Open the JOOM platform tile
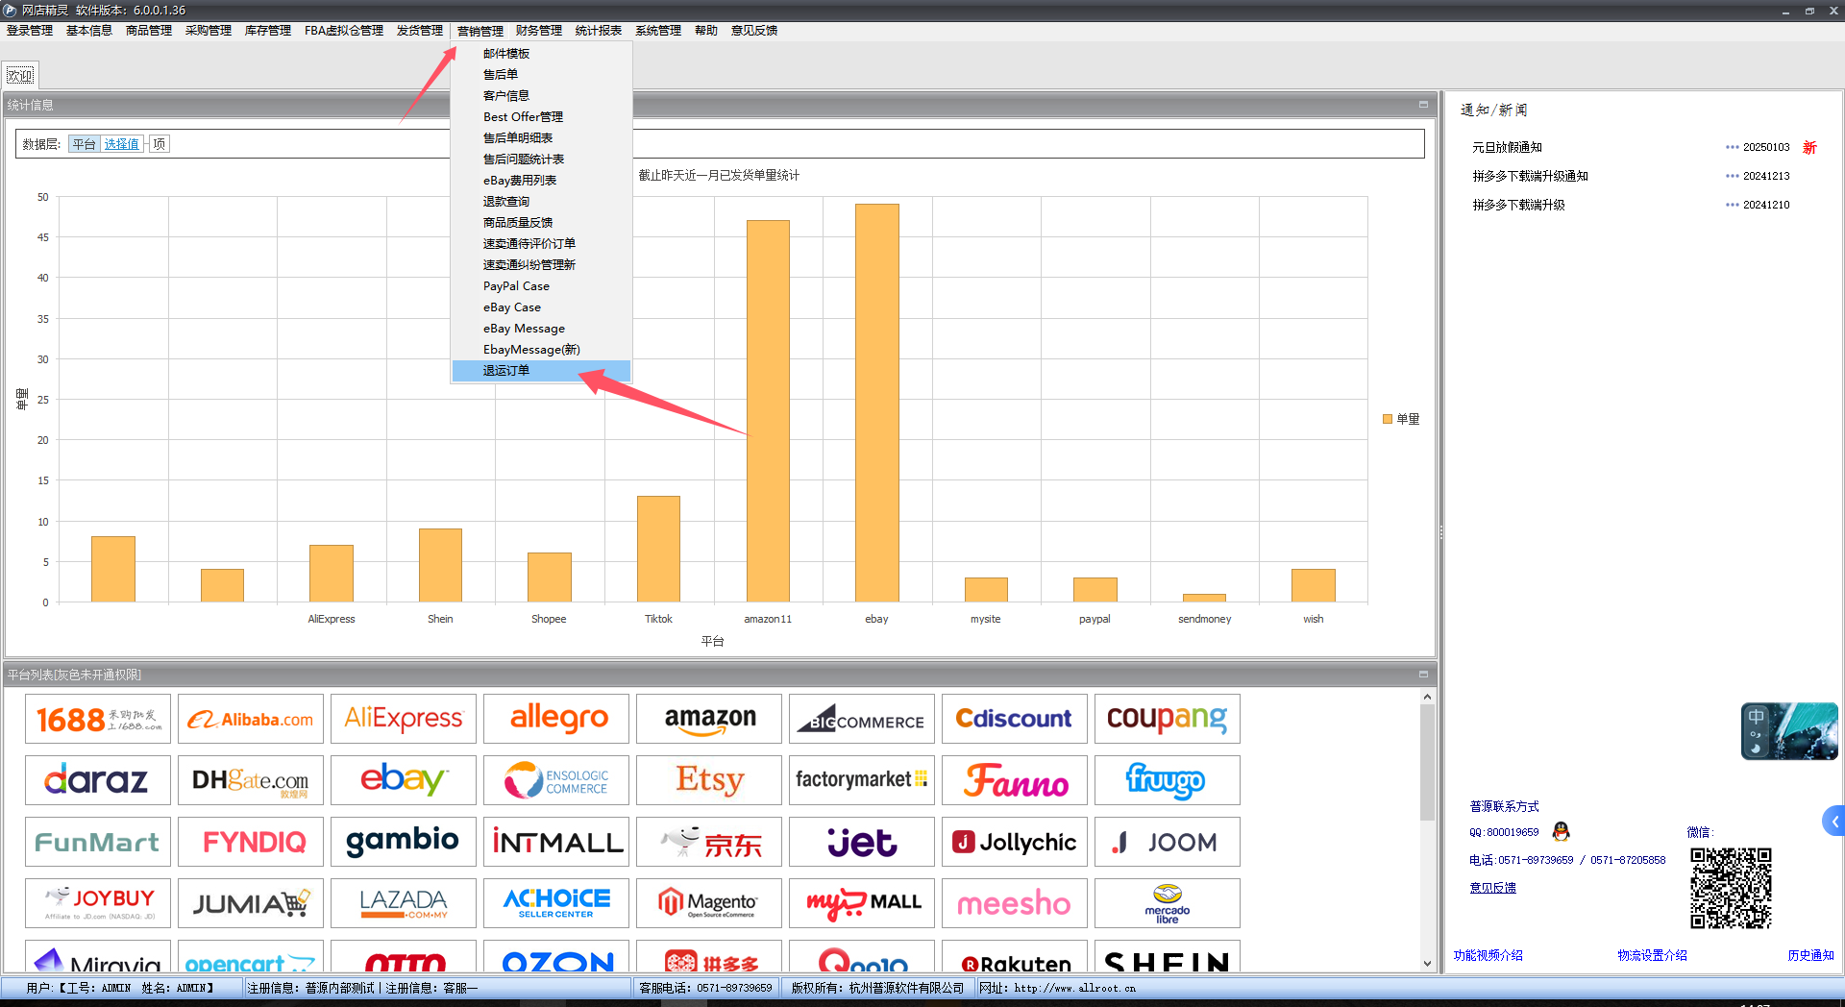 pyautogui.click(x=1168, y=842)
